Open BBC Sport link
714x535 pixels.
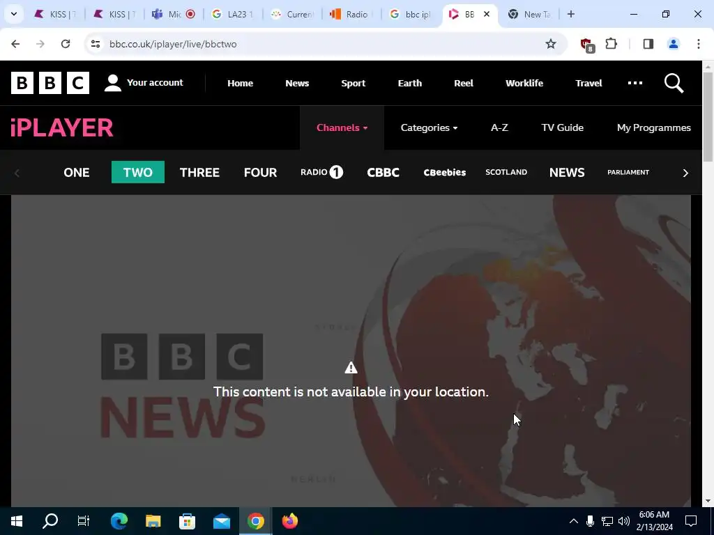(354, 84)
